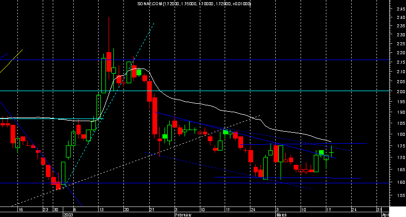This screenshot has width=406, height=217.
Task: Select the February month label
Action: pyautogui.click(x=183, y=215)
